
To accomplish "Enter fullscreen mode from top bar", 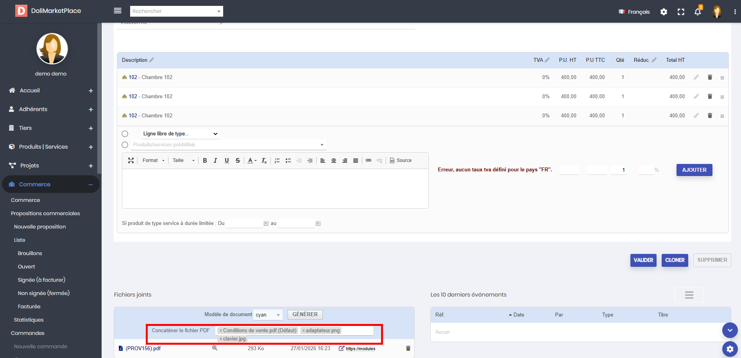I will [681, 12].
